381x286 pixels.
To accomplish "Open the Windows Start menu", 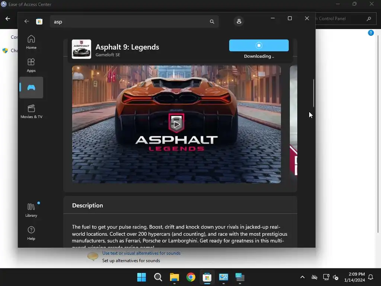I will coord(141,277).
